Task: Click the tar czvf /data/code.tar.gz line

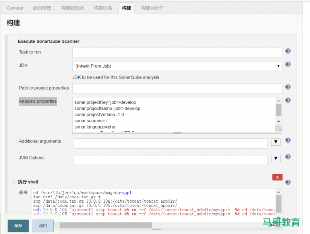Action: tap(67, 197)
